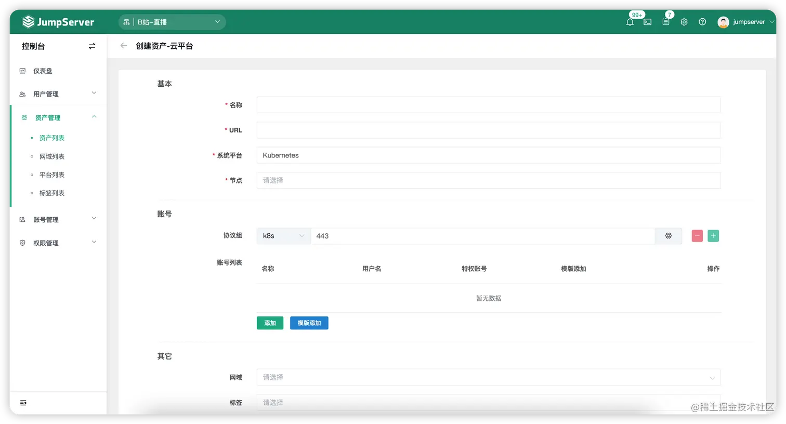Open the notifications bell with 99+ badge

click(x=630, y=22)
